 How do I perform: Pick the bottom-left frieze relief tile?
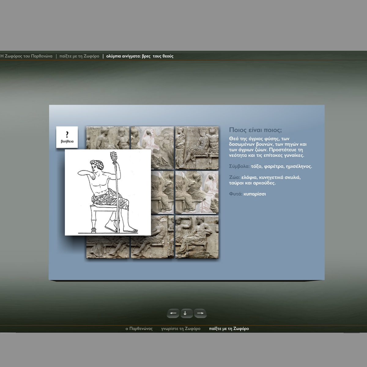tap(108, 247)
